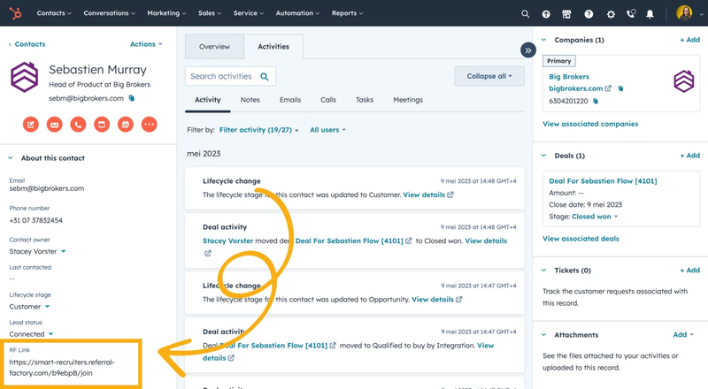Open the Sales menu in navigation bar
Image resolution: width=708 pixels, height=389 pixels.
click(x=210, y=13)
